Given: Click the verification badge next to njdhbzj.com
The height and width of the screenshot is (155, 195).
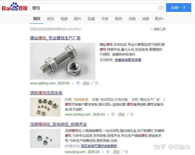Looking at the screenshot, I should point(78,83).
